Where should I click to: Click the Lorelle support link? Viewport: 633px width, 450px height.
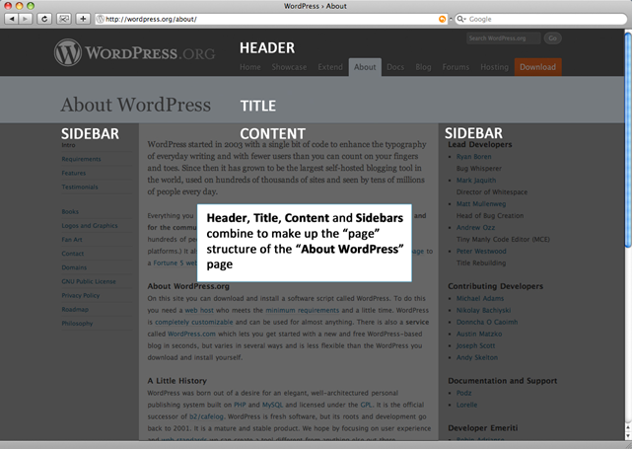(x=466, y=405)
